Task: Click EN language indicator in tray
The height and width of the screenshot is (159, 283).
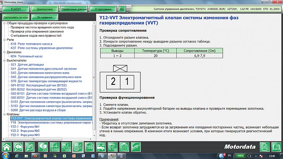Action: click(229, 156)
